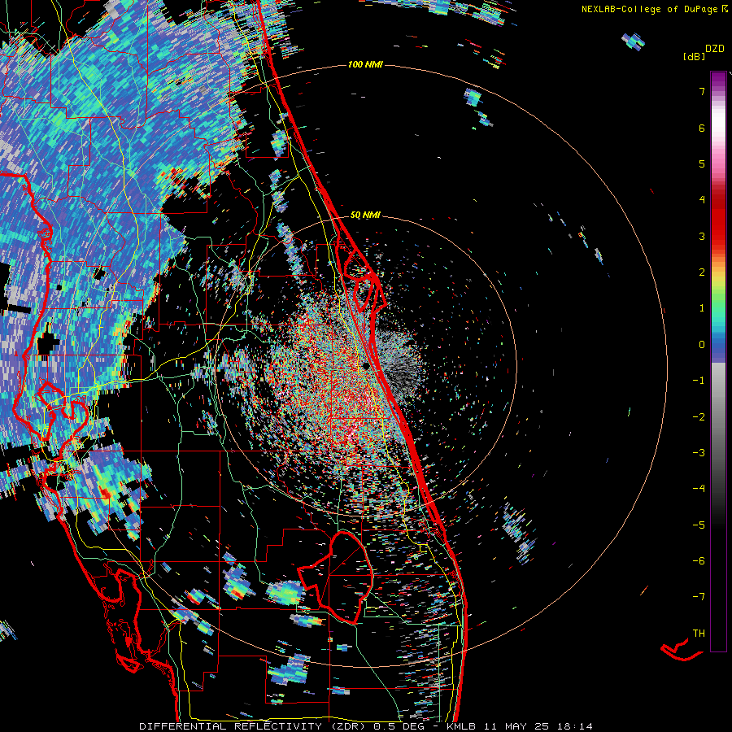Viewport: 732px width, 732px height.
Task: Click the '50 NMI' range ring label
Action: point(365,216)
